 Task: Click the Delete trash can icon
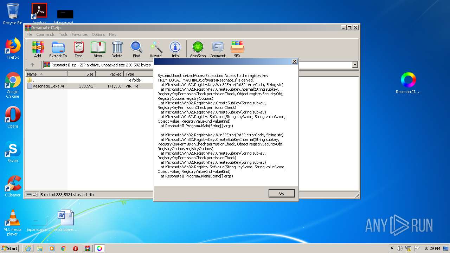pyautogui.click(x=117, y=49)
